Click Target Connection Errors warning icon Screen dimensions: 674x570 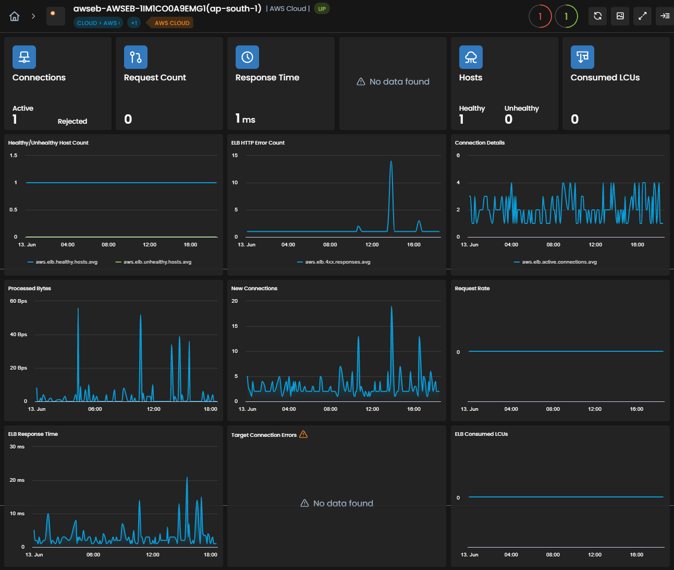click(303, 434)
